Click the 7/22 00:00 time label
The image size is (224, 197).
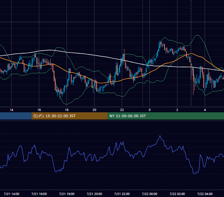(150, 194)
